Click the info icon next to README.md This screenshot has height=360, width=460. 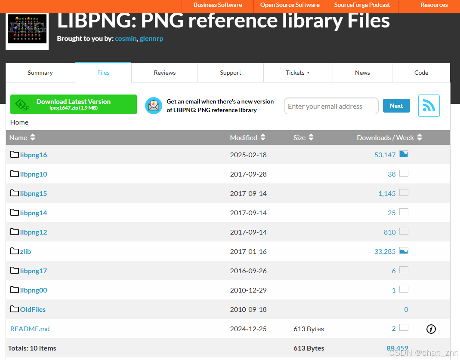pyautogui.click(x=431, y=329)
